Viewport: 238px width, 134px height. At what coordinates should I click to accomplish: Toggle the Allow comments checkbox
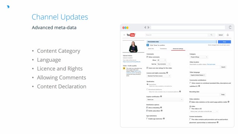coord(147,57)
